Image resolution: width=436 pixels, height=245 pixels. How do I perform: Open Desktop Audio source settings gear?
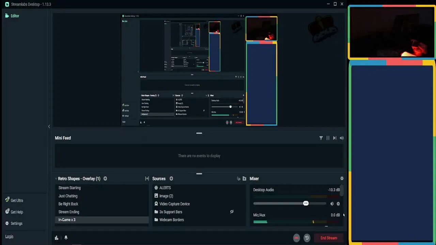[338, 204]
